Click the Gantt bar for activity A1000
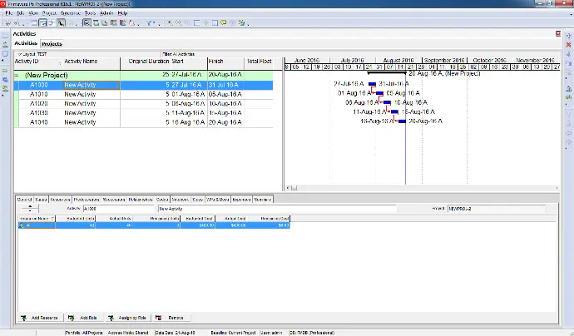 click(x=373, y=84)
